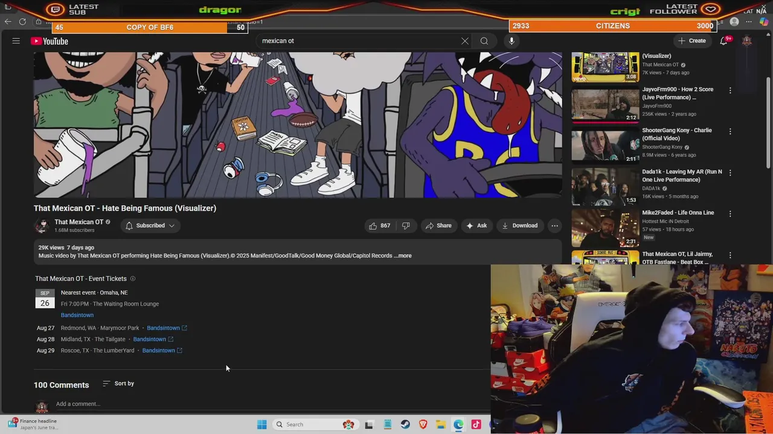Screen dimensions: 773x434
Task: Switch to Microsoft Edge in the taskbar
Action: tap(458, 424)
